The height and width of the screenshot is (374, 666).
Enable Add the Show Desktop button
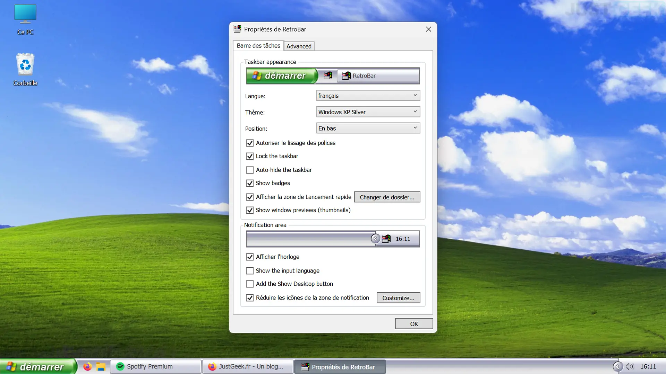click(250, 284)
